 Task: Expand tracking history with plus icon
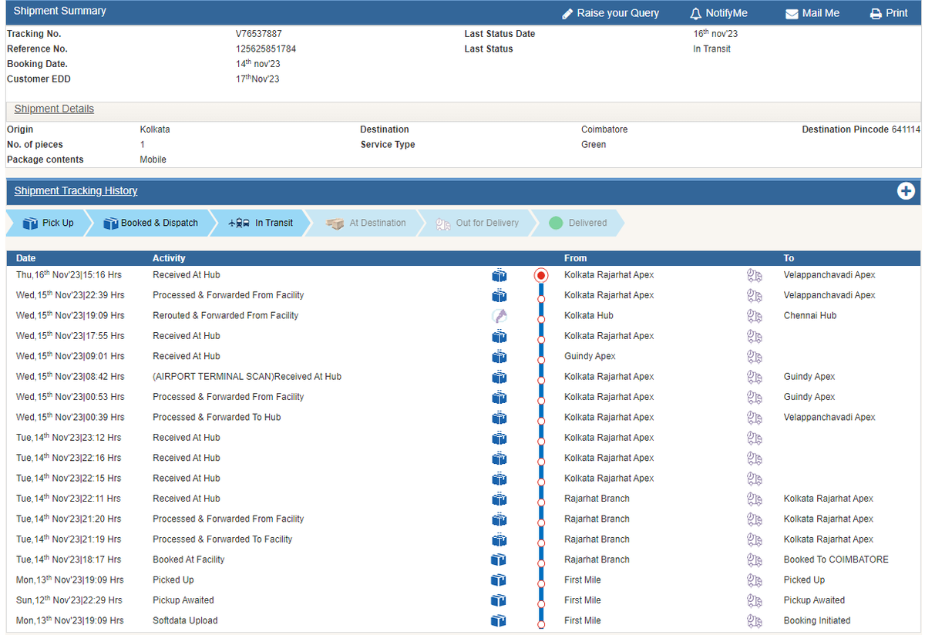[906, 191]
